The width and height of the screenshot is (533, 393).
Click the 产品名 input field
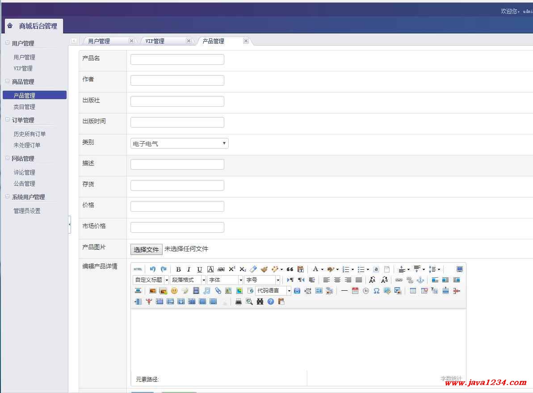click(x=177, y=59)
